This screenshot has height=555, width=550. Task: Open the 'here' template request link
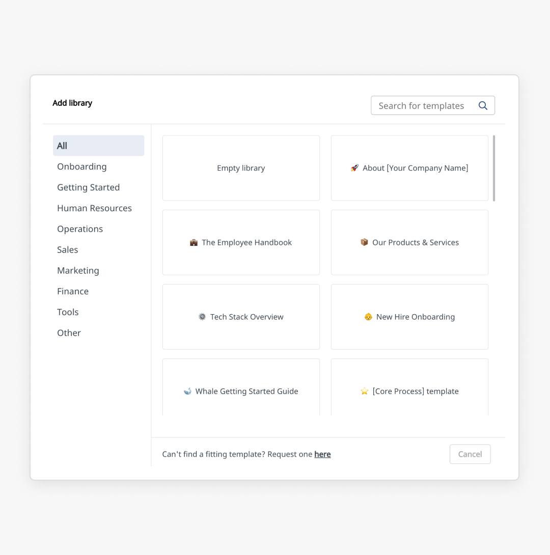pos(322,454)
